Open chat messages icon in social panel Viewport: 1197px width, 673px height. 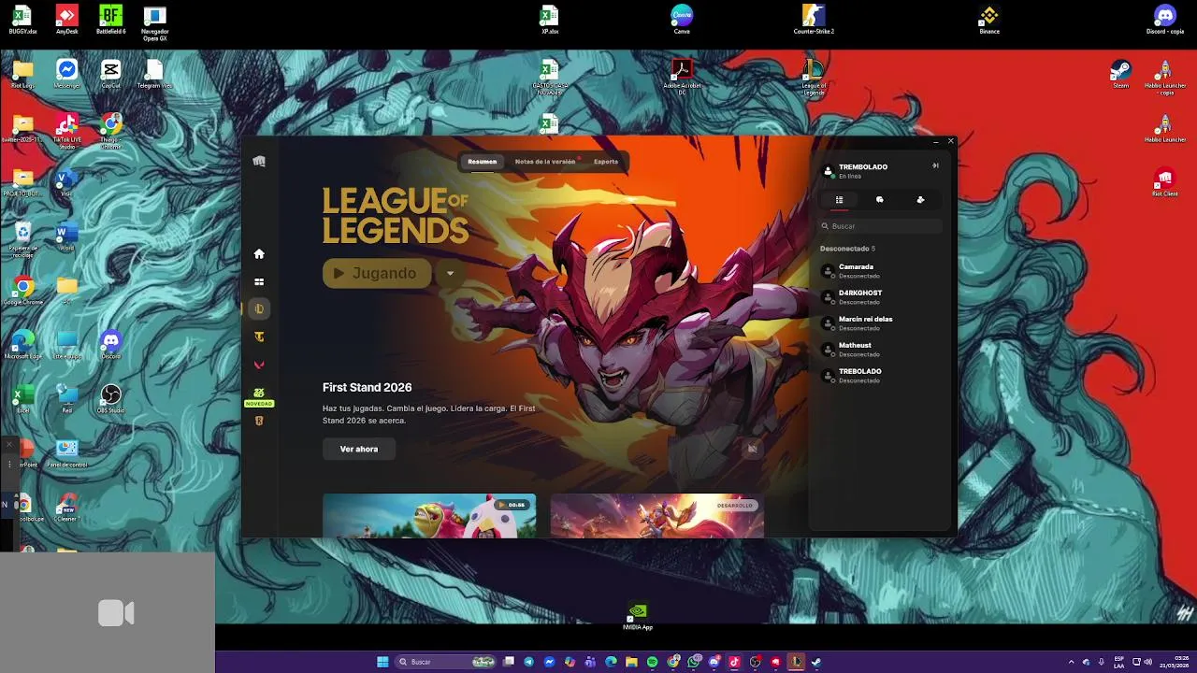pos(879,199)
